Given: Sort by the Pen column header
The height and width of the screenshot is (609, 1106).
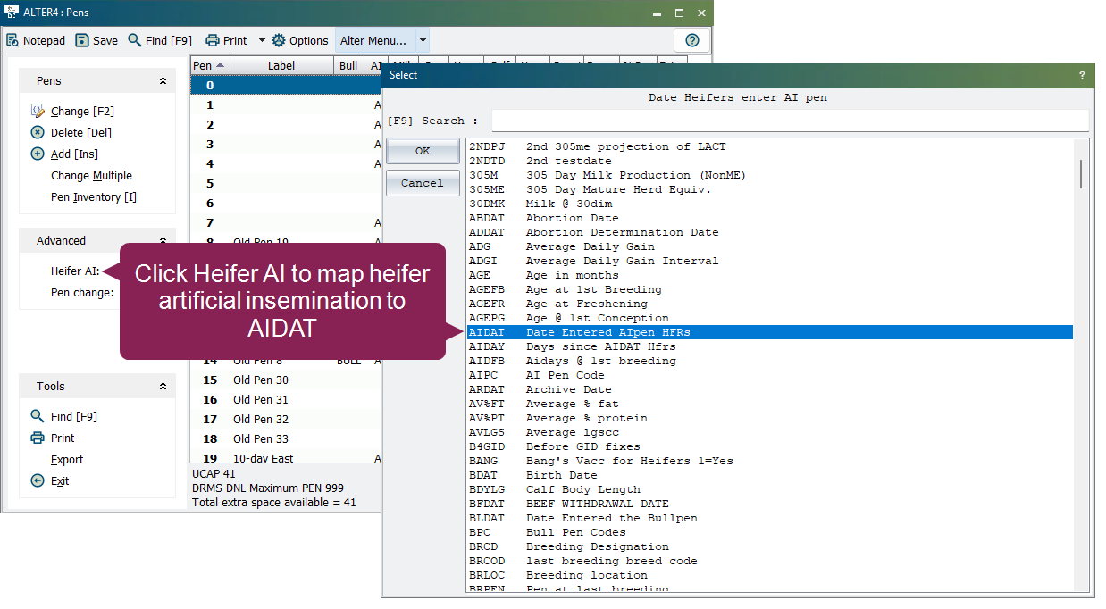Looking at the screenshot, I should 210,65.
